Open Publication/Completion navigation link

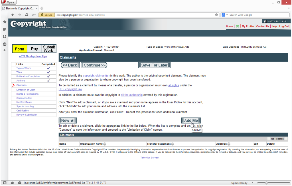click(28, 76)
